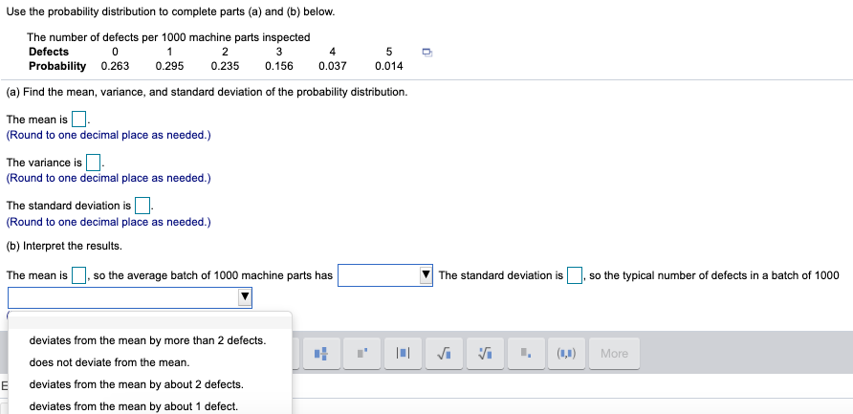Open the dropdown after 'machine parts has'
The height and width of the screenshot is (414, 853).
(385, 275)
